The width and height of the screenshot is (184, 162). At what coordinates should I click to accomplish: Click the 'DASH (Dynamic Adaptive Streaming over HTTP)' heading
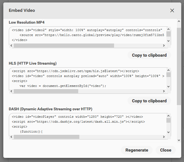click(50, 109)
